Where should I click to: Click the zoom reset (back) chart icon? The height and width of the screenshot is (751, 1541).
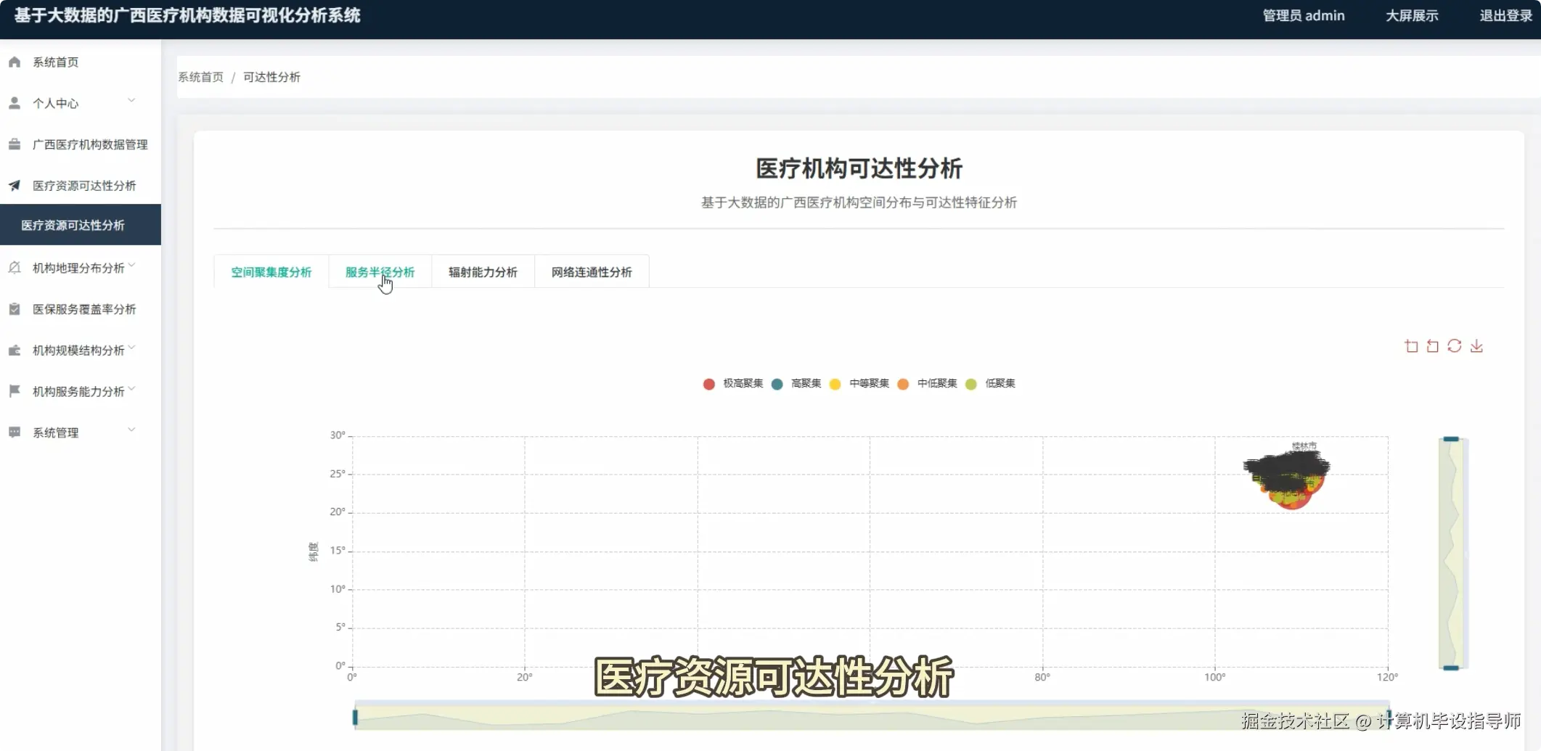click(x=1432, y=346)
